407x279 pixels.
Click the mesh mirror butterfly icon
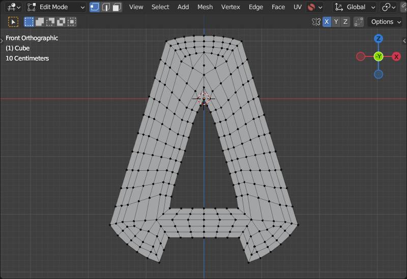coord(316,22)
